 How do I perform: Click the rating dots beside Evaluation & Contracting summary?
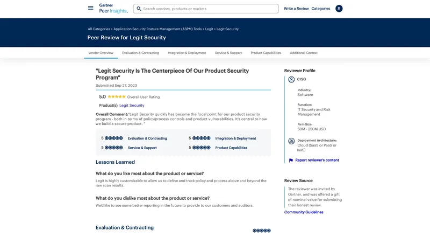pyautogui.click(x=114, y=138)
